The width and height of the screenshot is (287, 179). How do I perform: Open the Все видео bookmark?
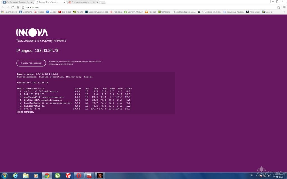pos(65,12)
